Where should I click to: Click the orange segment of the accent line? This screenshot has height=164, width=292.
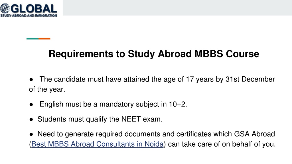(44, 39)
